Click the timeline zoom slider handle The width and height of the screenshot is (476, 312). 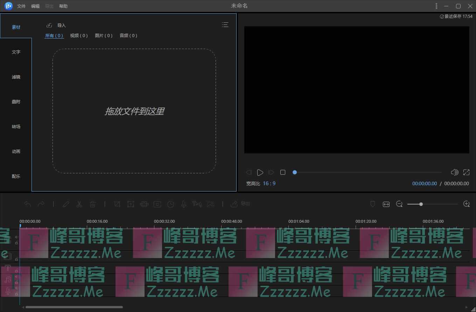tap(421, 204)
